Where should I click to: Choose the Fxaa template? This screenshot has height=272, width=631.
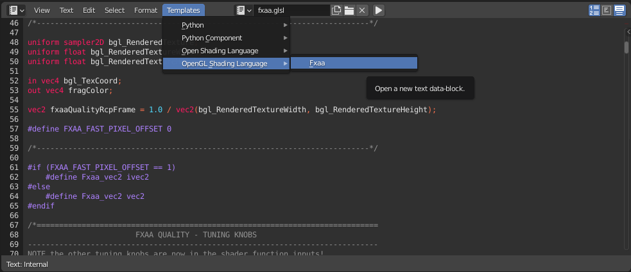[x=354, y=63]
